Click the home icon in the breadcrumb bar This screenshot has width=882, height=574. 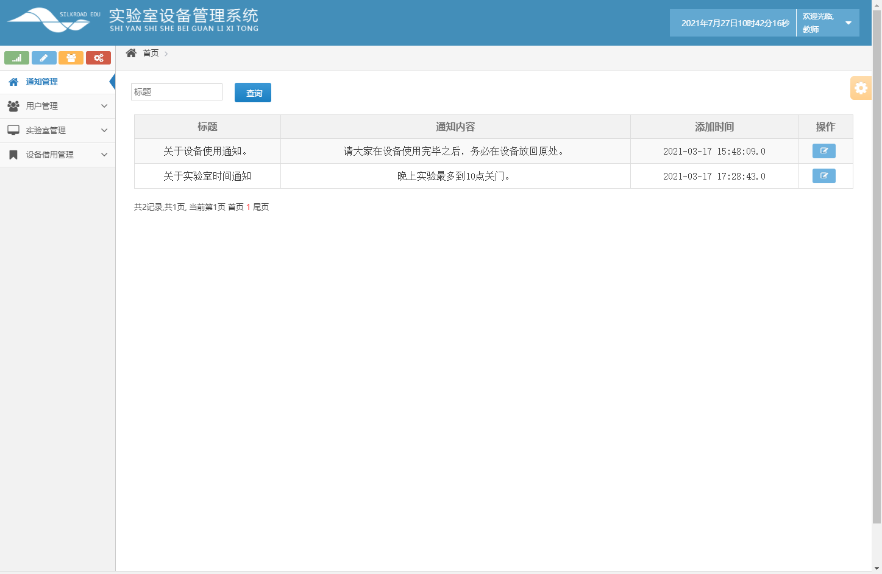(130, 53)
